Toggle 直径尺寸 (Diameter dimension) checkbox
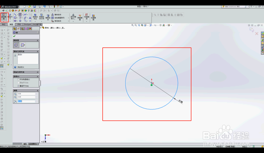264x153 pixels. coord(18,86)
